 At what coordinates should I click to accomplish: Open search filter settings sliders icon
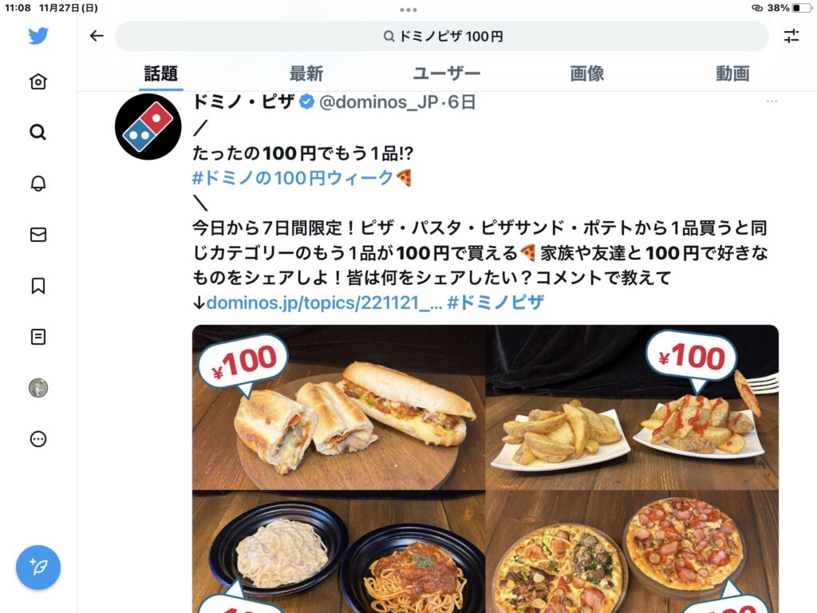pyautogui.click(x=791, y=36)
